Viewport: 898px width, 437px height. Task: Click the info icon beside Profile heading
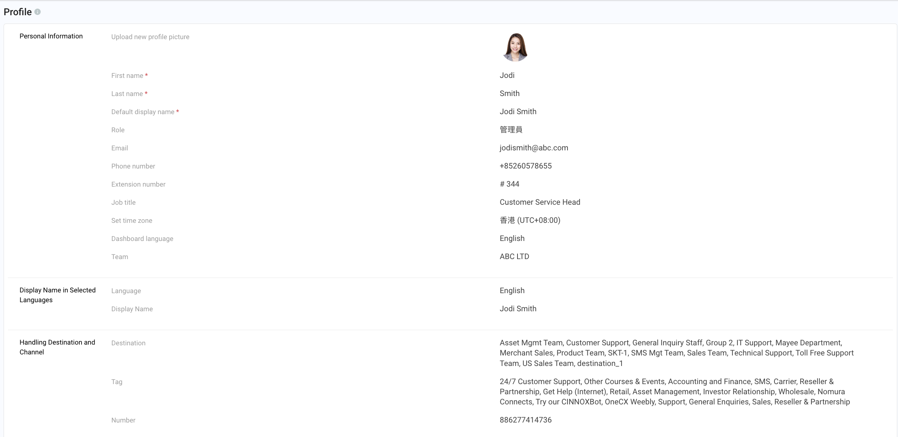pyautogui.click(x=37, y=12)
